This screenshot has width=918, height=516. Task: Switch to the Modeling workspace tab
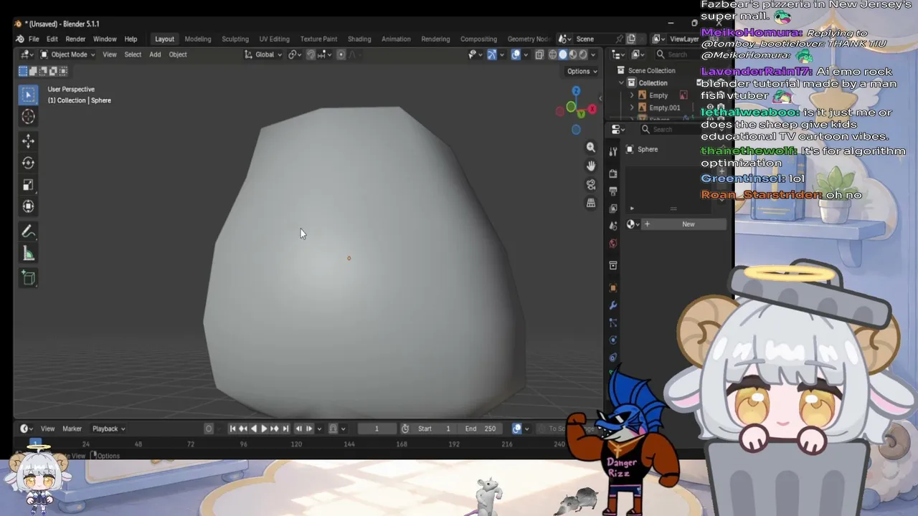[x=198, y=39]
